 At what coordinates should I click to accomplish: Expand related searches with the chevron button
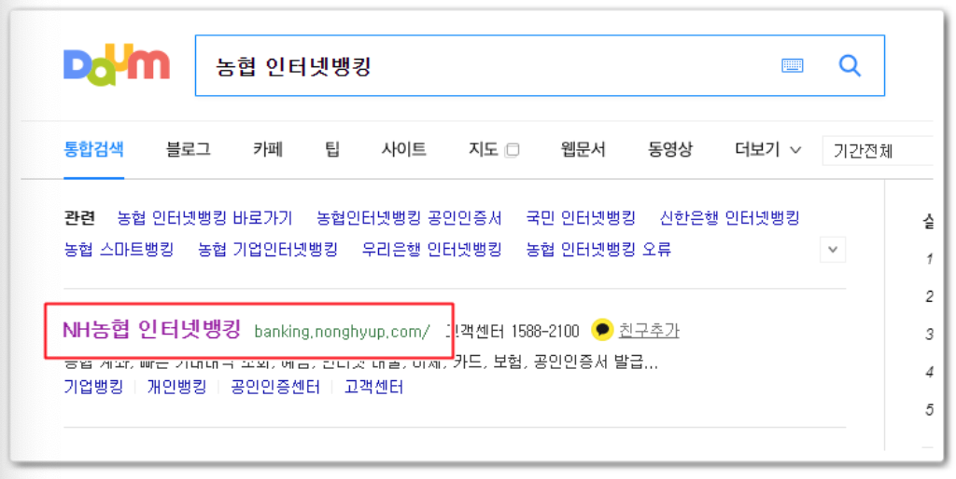click(833, 250)
